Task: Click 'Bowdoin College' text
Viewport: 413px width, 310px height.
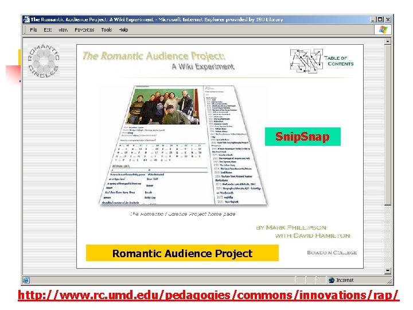Action: click(x=332, y=253)
